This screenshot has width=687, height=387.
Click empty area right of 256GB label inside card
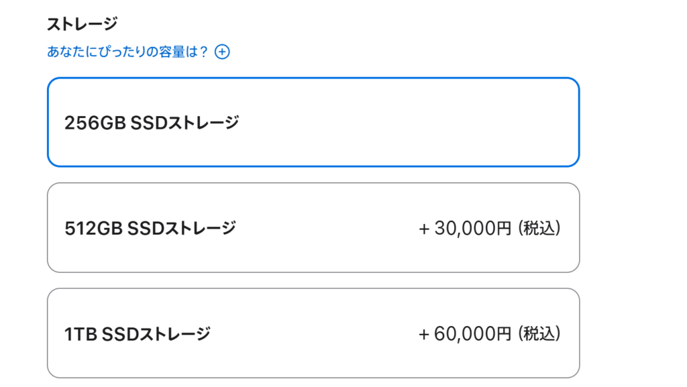coord(407,123)
